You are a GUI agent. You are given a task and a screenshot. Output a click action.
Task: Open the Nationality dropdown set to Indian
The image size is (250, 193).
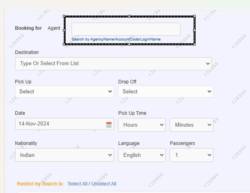(x=64, y=155)
